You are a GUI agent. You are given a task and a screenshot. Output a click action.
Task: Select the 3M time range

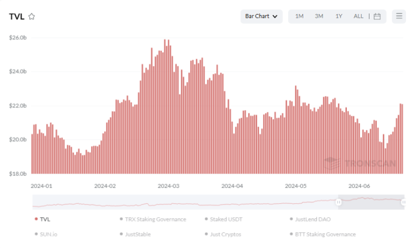(x=319, y=16)
